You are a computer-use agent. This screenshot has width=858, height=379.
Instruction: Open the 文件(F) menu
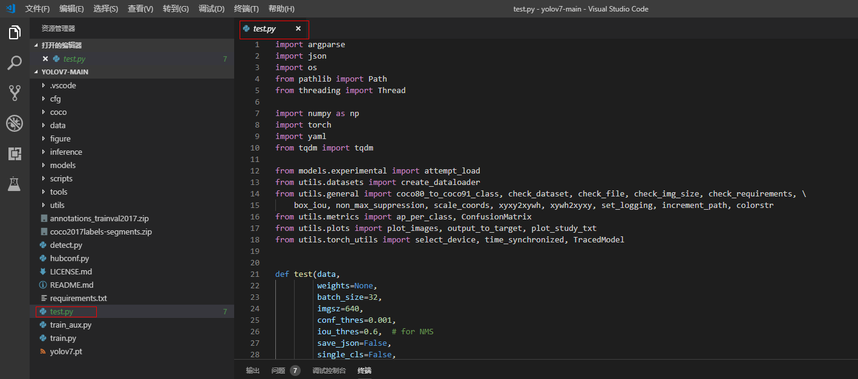38,9
